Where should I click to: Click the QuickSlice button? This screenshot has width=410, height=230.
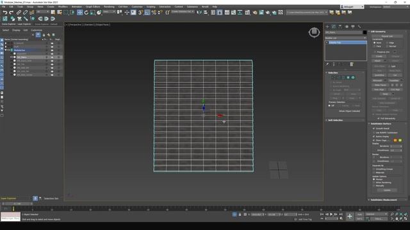(379, 75)
